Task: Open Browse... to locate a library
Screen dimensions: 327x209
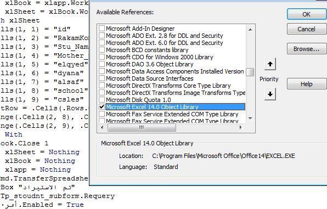Action: 306,49
